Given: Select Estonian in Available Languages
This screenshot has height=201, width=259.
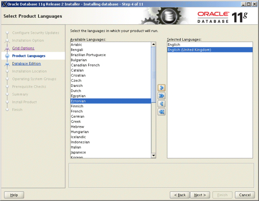Looking at the screenshot, I should coord(111,101).
